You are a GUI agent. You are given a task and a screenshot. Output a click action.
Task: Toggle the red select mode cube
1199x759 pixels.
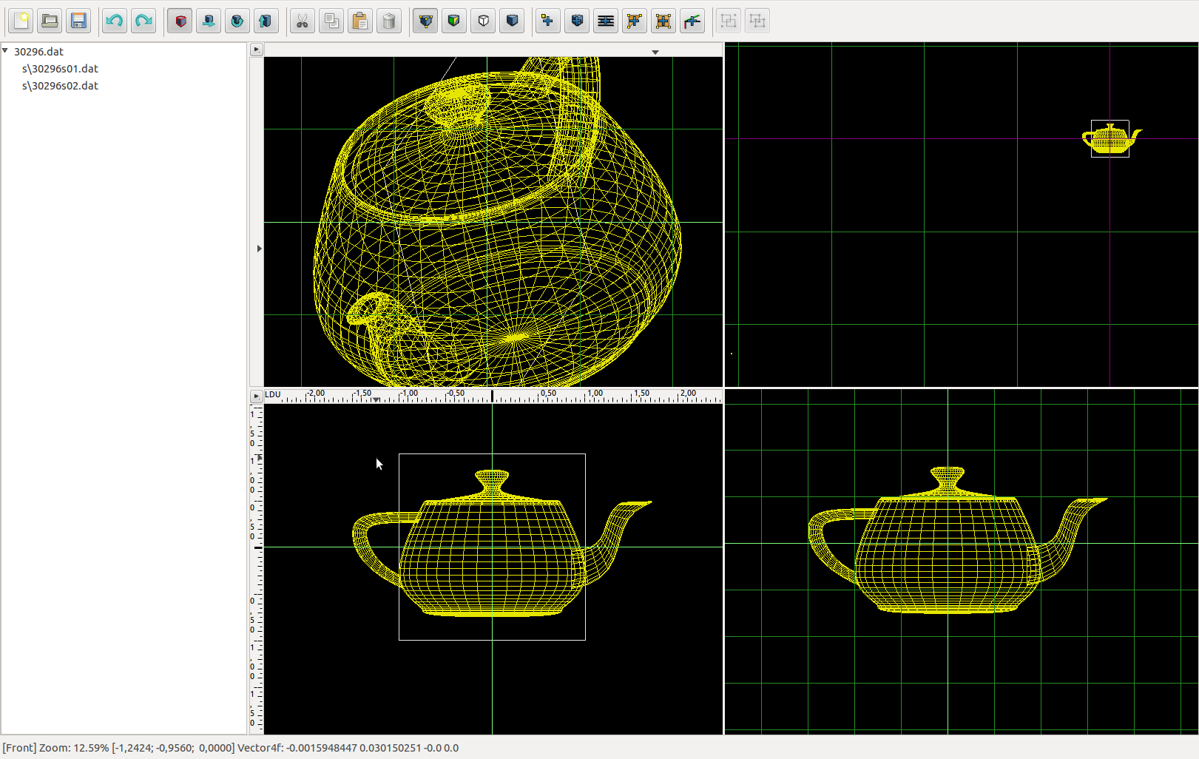[179, 21]
